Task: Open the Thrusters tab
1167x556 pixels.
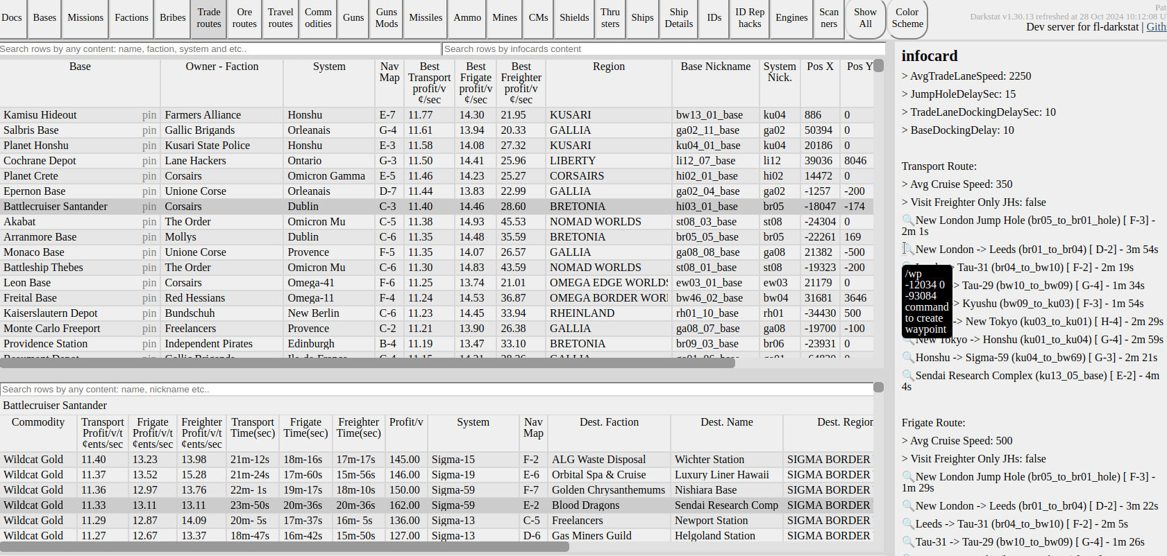Action: click(x=610, y=18)
